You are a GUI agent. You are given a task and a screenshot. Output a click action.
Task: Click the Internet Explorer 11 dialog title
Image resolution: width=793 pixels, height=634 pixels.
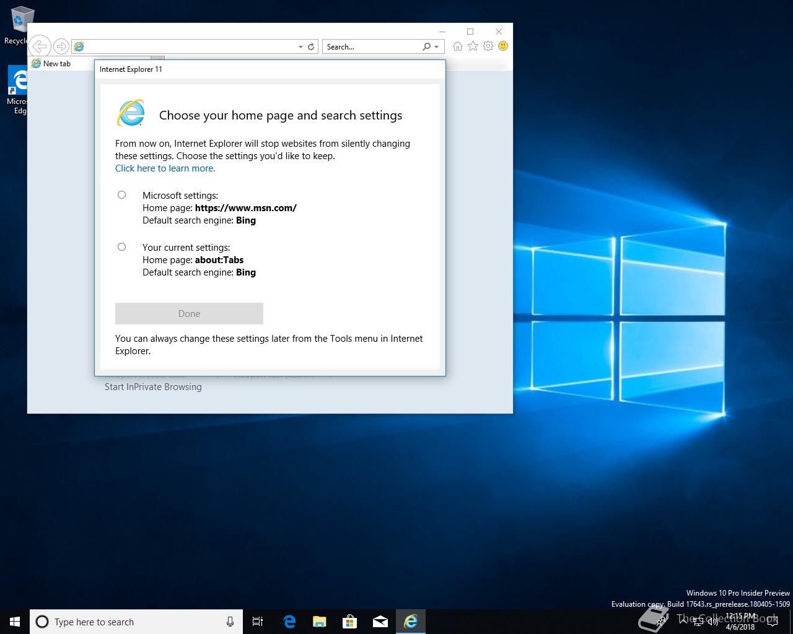tap(131, 69)
